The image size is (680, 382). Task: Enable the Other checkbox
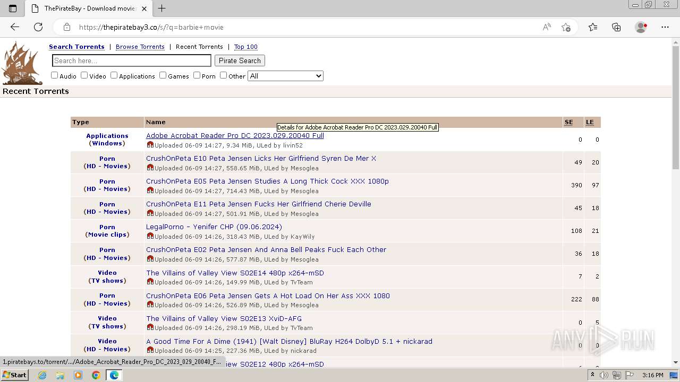tap(223, 75)
